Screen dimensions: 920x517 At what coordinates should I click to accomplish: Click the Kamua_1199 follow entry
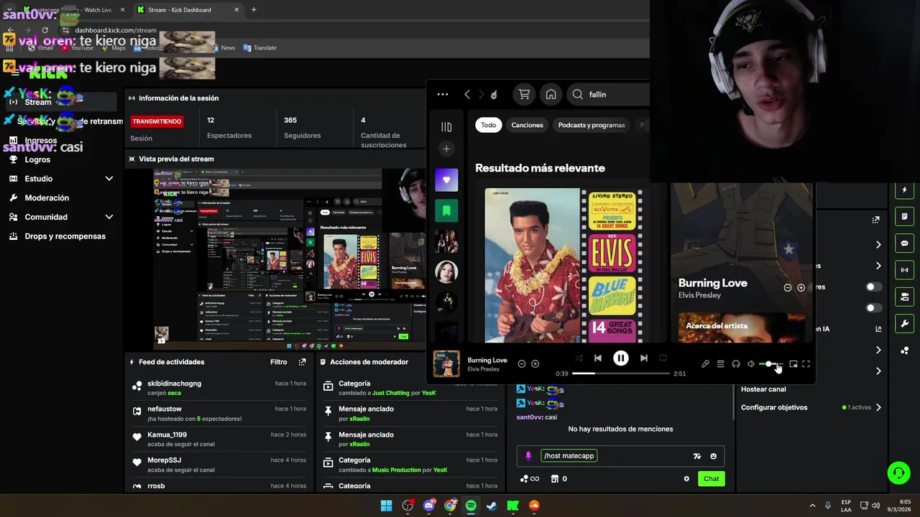(x=218, y=439)
